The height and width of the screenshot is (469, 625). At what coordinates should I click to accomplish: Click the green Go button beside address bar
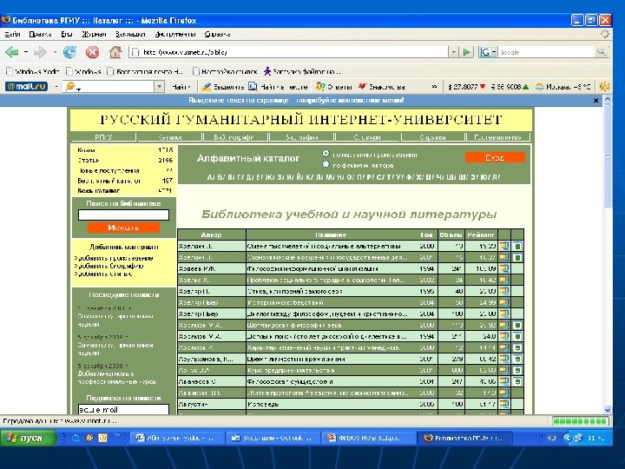(466, 52)
